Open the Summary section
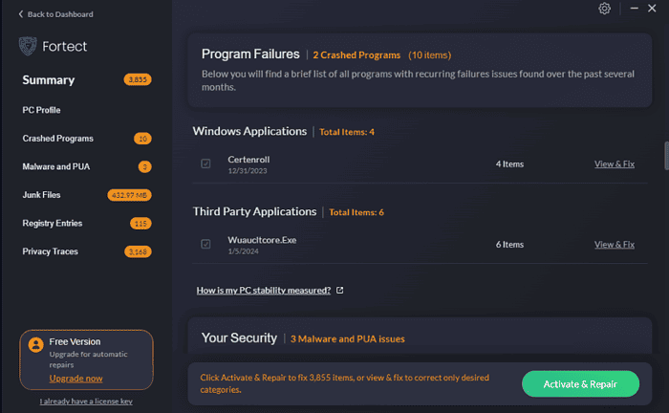 pyautogui.click(x=49, y=79)
